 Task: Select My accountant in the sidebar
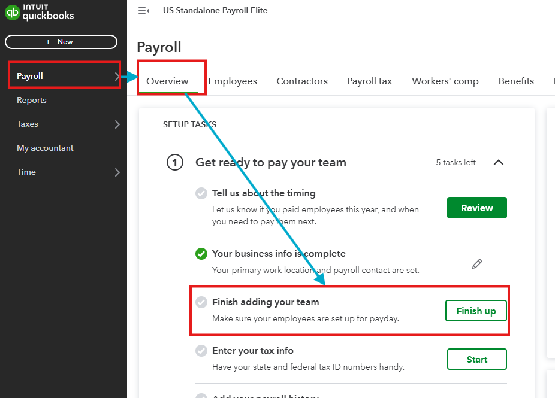coord(44,148)
